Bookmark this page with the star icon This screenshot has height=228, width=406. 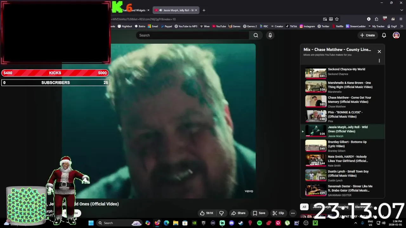tap(337, 19)
